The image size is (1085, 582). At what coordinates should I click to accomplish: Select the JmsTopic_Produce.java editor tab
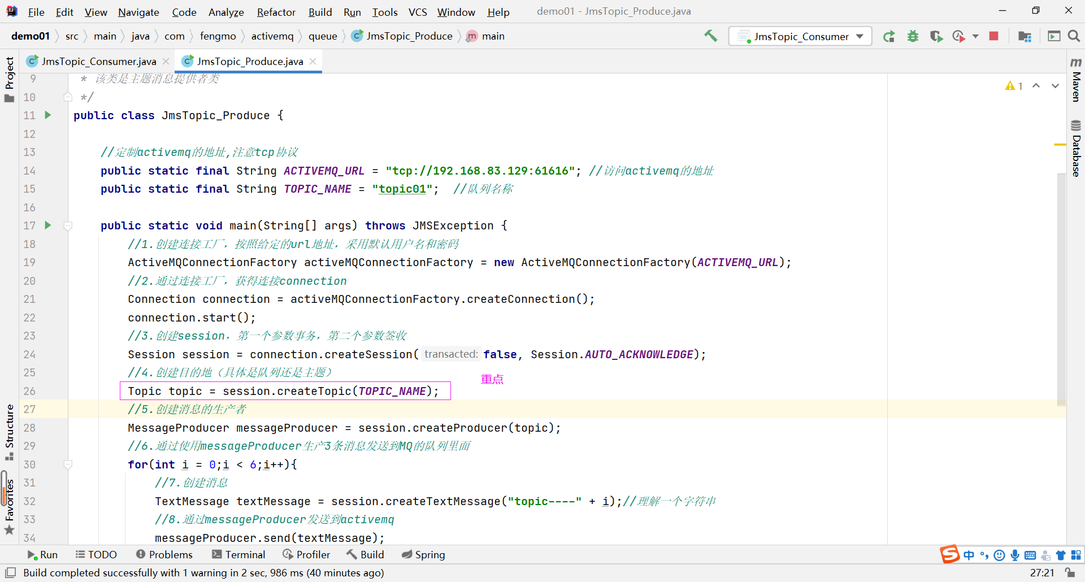pyautogui.click(x=249, y=61)
